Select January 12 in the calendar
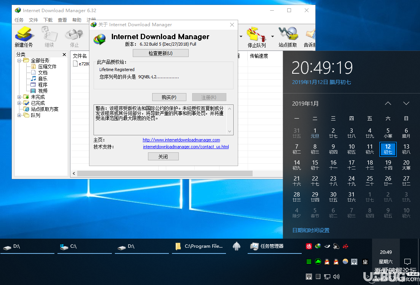The width and height of the screenshot is (420, 285). (388, 149)
